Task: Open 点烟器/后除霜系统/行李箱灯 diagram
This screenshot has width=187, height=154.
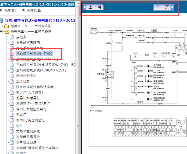Action: (x=37, y=148)
